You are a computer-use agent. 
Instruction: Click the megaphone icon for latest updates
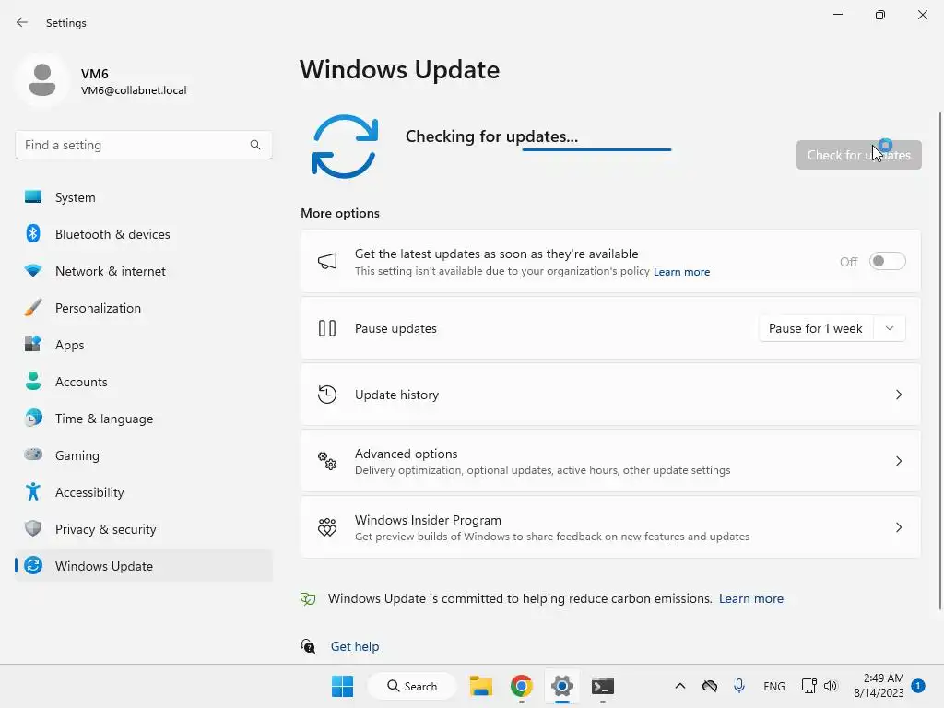point(327,261)
